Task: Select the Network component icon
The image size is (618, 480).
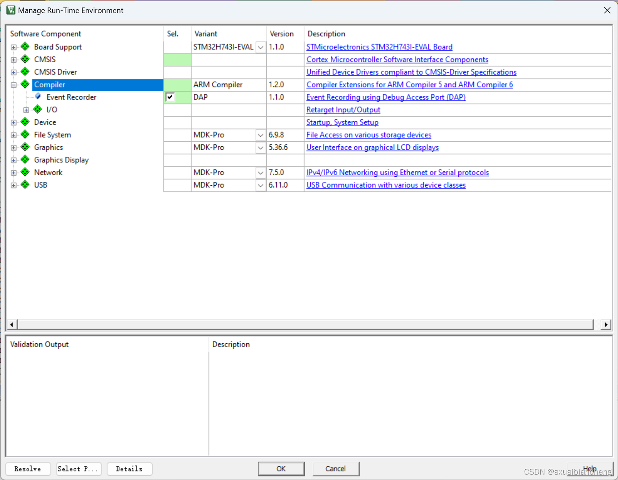Action: pos(25,172)
